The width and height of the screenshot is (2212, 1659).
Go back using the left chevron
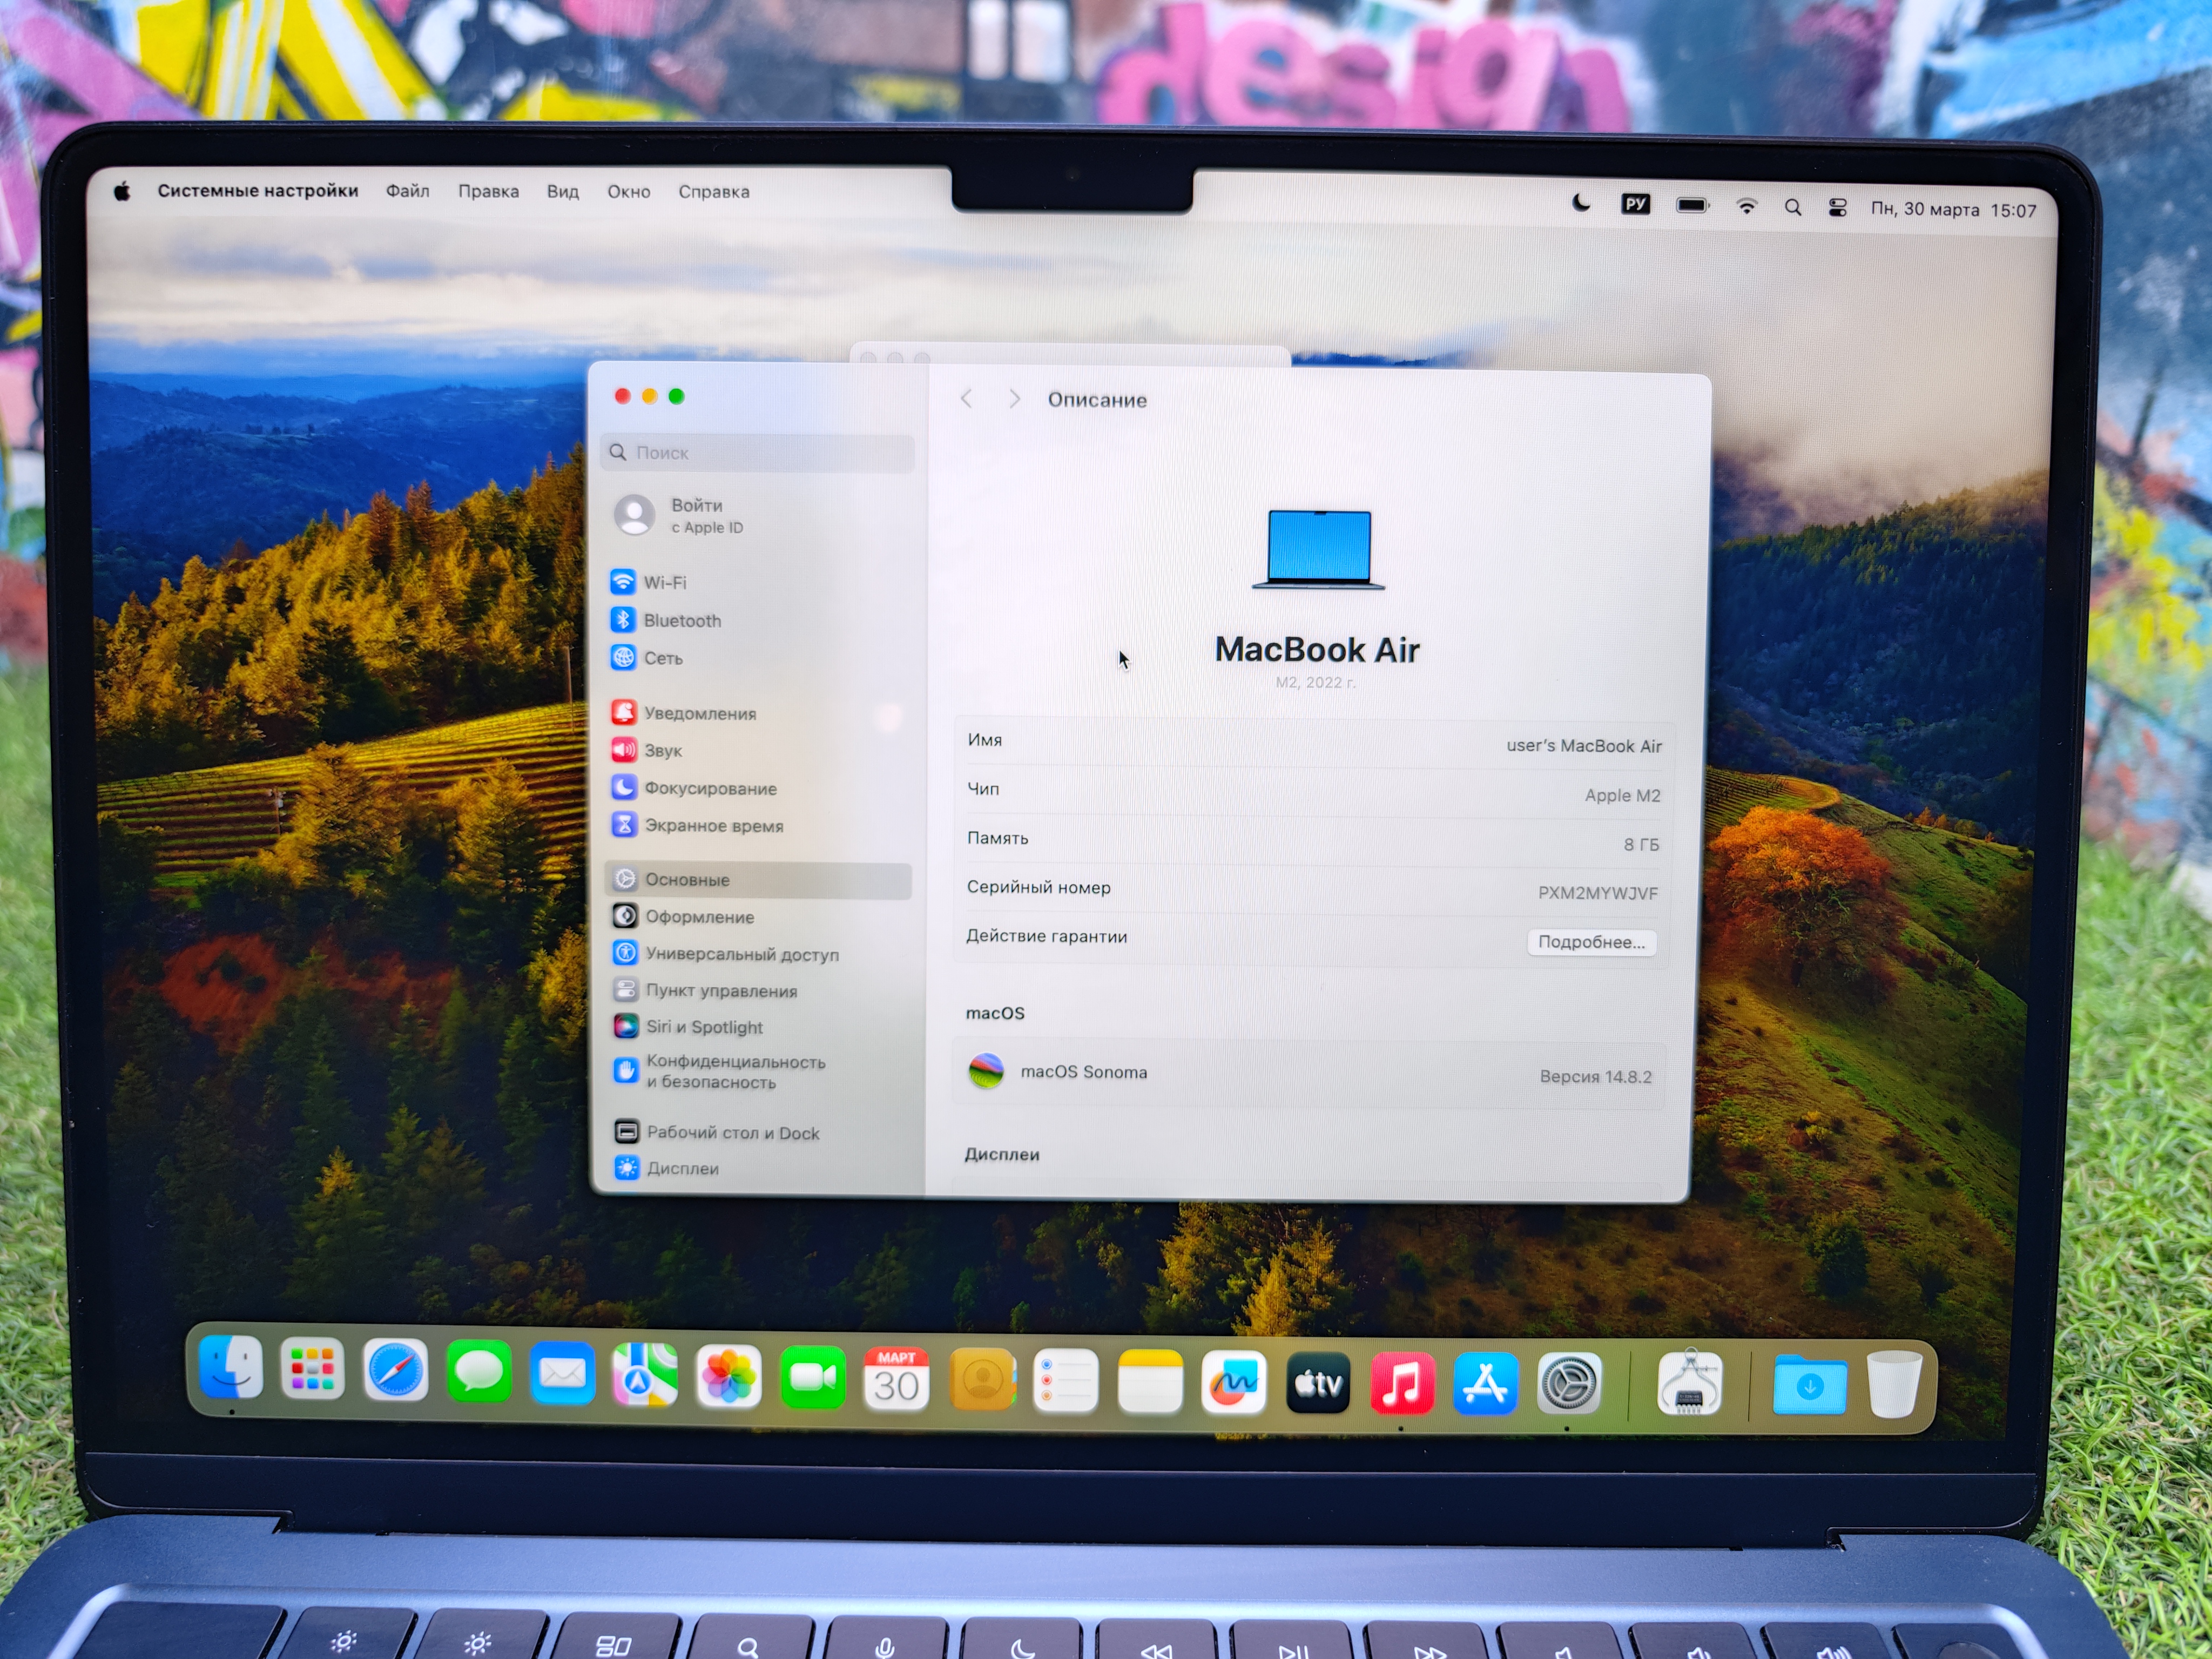point(966,399)
